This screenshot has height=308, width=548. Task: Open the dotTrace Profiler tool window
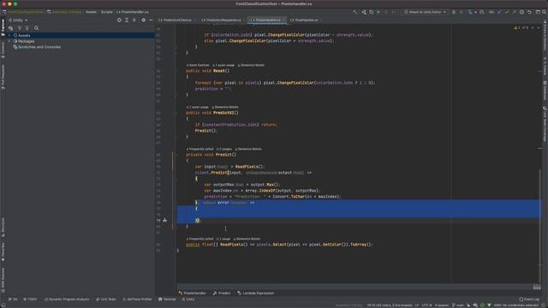137,299
